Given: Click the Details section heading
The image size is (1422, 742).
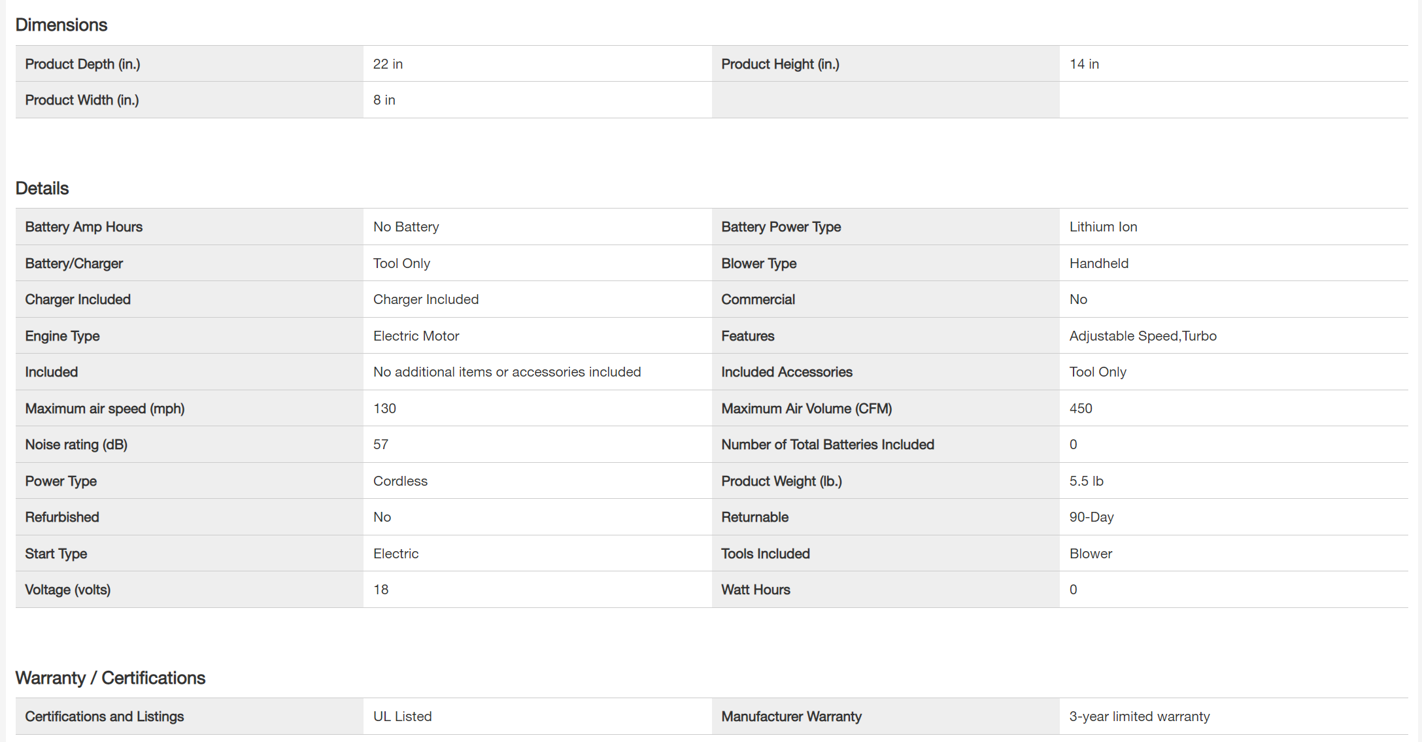Looking at the screenshot, I should pos(42,188).
